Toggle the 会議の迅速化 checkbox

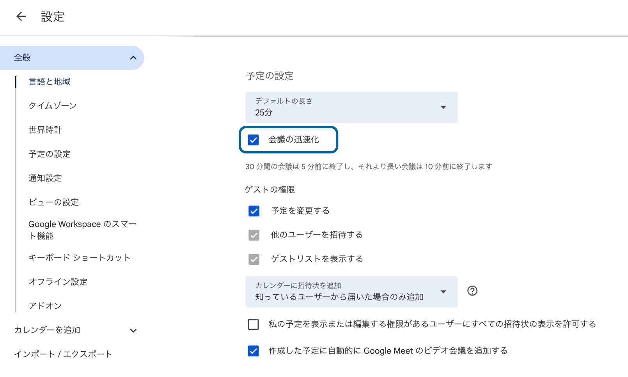254,140
